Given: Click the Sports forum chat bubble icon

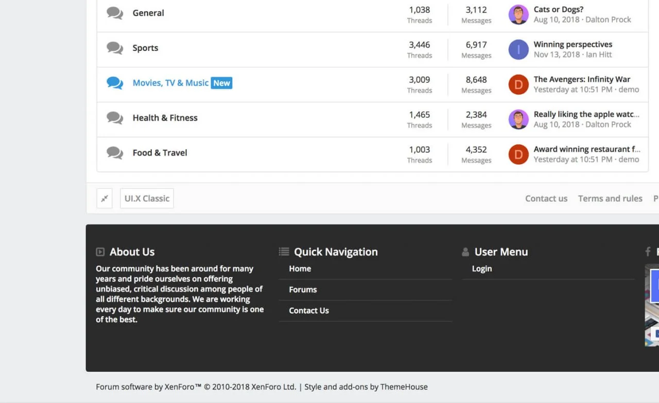Looking at the screenshot, I should coord(114,48).
